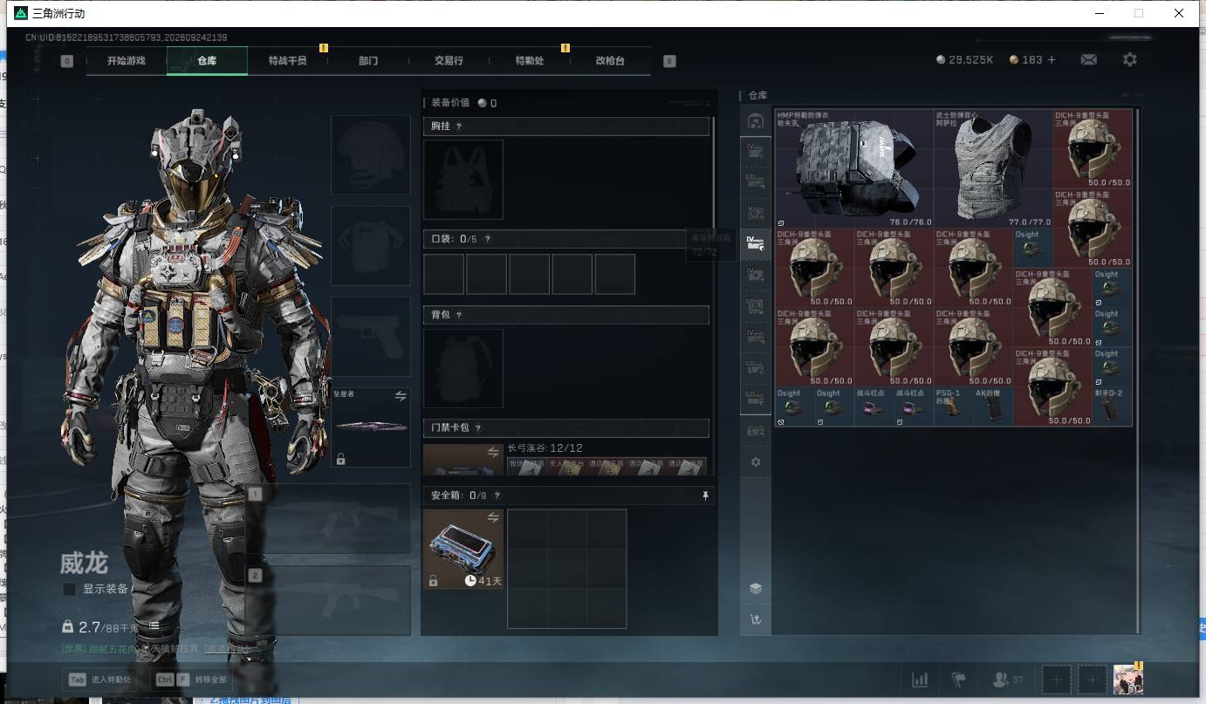Click the first empty team-slot plus icon
The image size is (1206, 704).
point(1057,680)
